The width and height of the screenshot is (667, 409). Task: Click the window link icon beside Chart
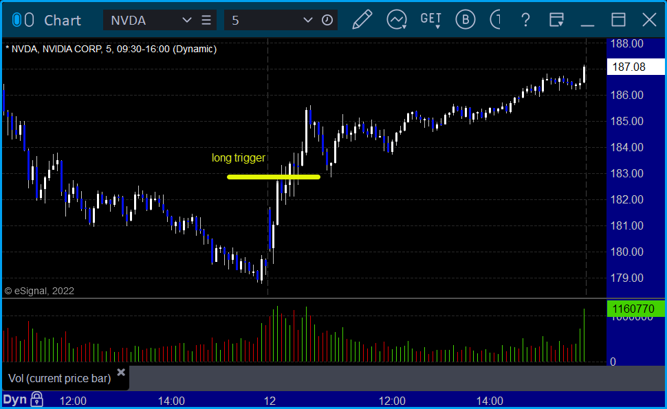pyautogui.click(x=23, y=20)
